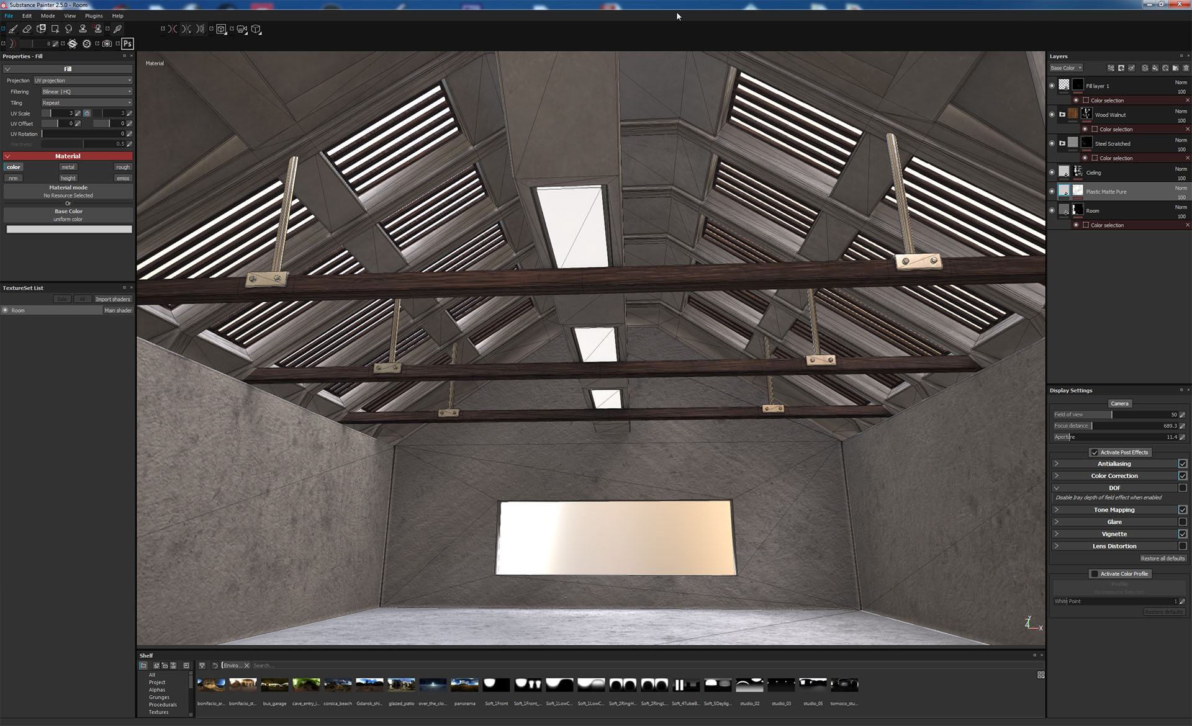Click the Base Color uniform color swatch

(x=69, y=230)
